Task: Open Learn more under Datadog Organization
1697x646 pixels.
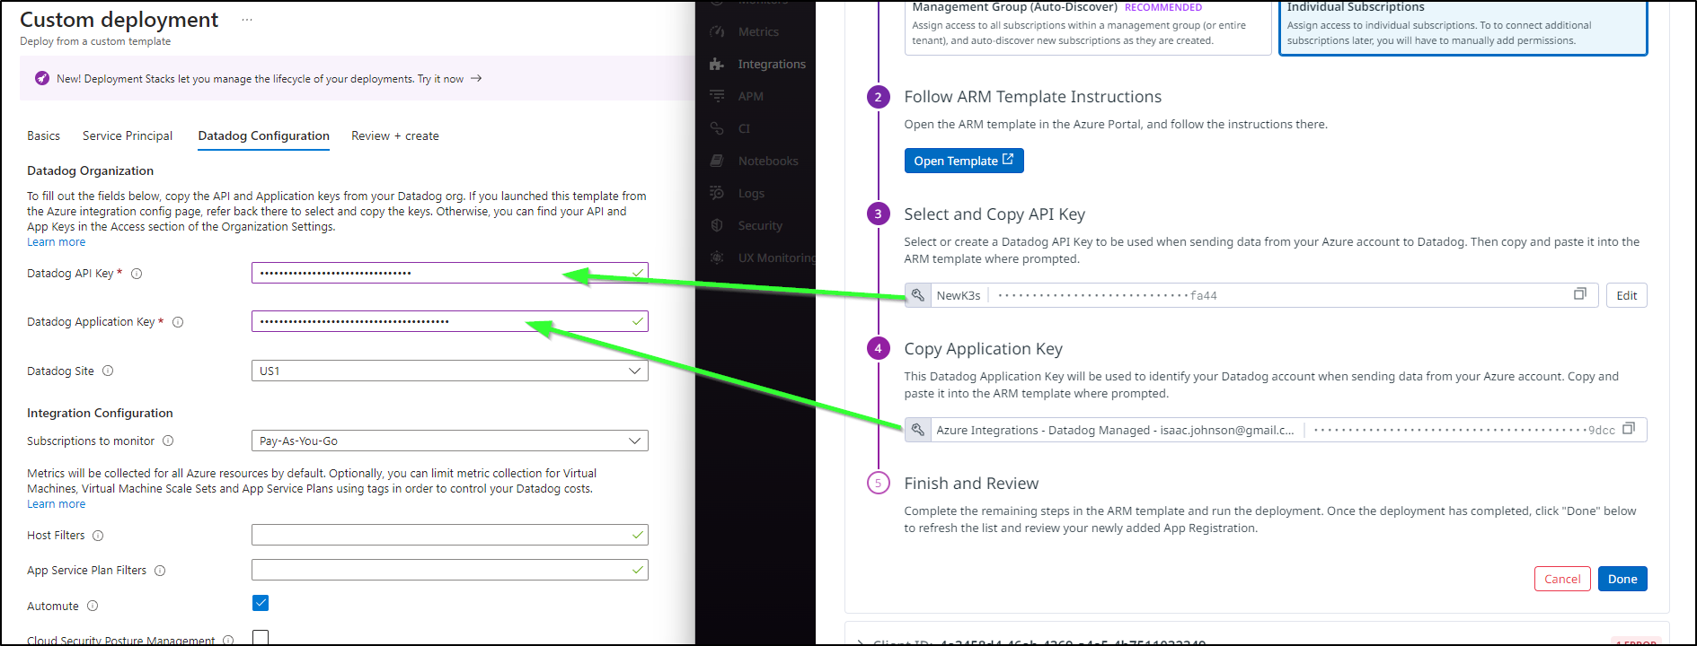Action: pos(57,242)
